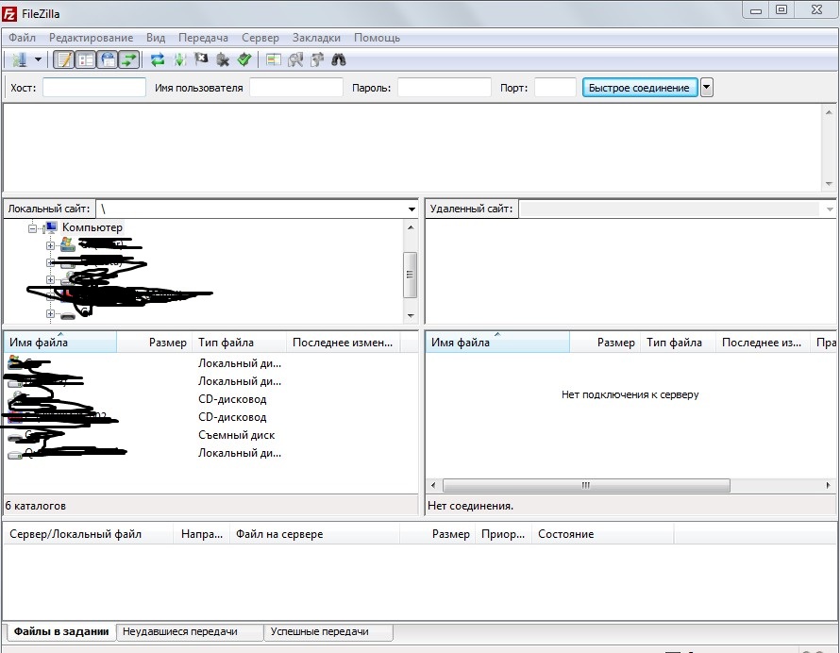
Task: Click the refresh file lists icon
Action: (158, 59)
